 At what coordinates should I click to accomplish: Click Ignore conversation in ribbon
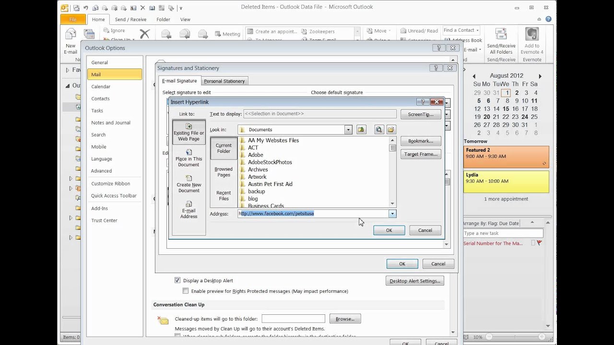(x=113, y=31)
